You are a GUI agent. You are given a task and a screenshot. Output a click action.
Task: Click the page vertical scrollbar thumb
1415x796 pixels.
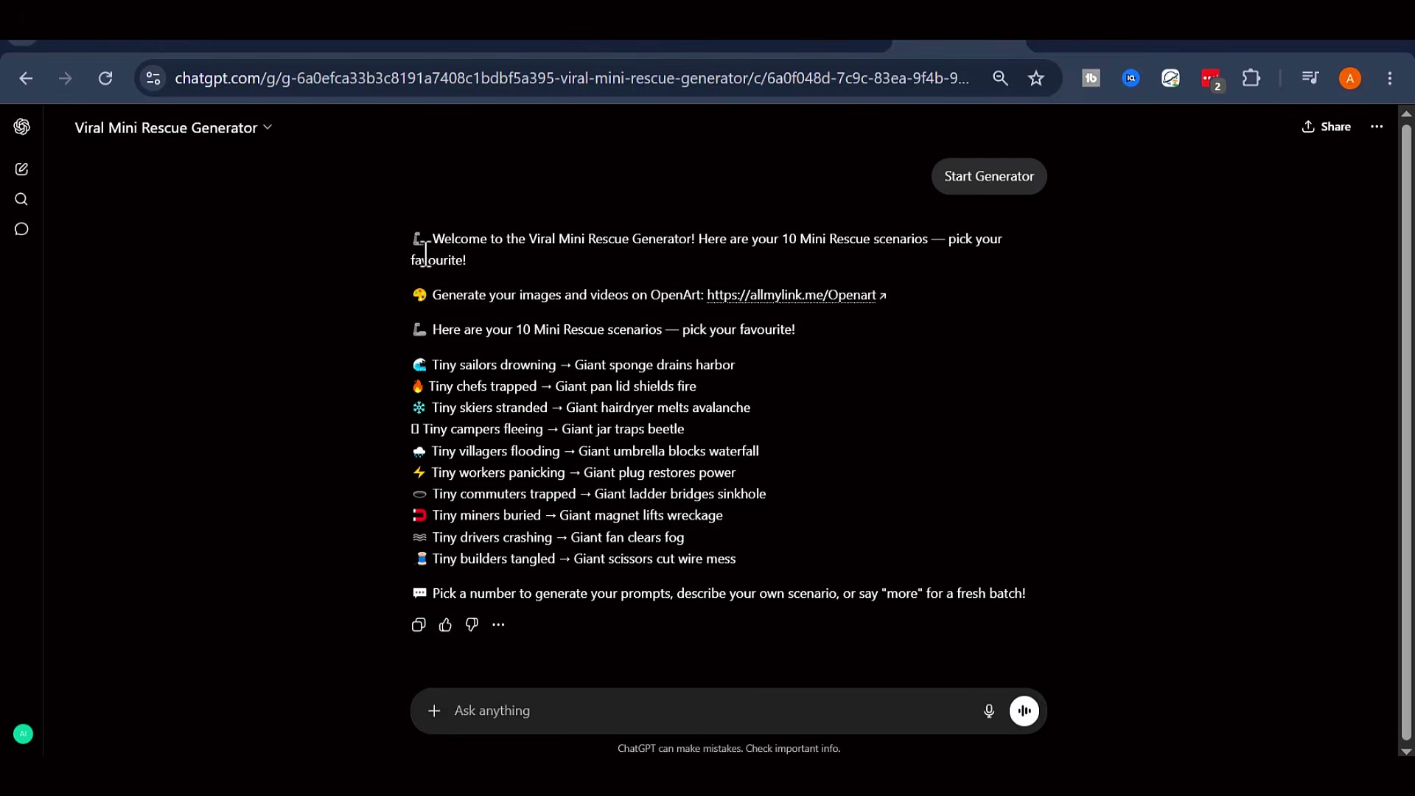1406,432
